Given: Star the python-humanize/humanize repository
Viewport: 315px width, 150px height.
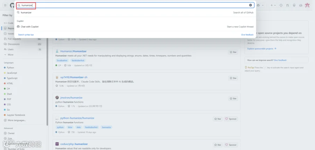Looking at the screenshot, I should pyautogui.click(x=218, y=119).
